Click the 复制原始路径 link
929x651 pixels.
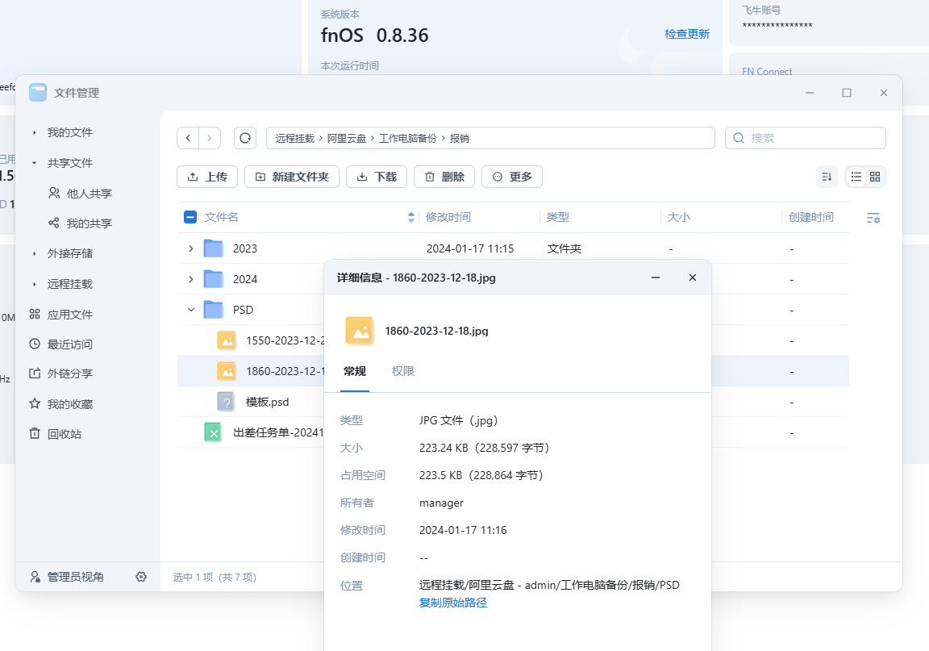click(453, 603)
